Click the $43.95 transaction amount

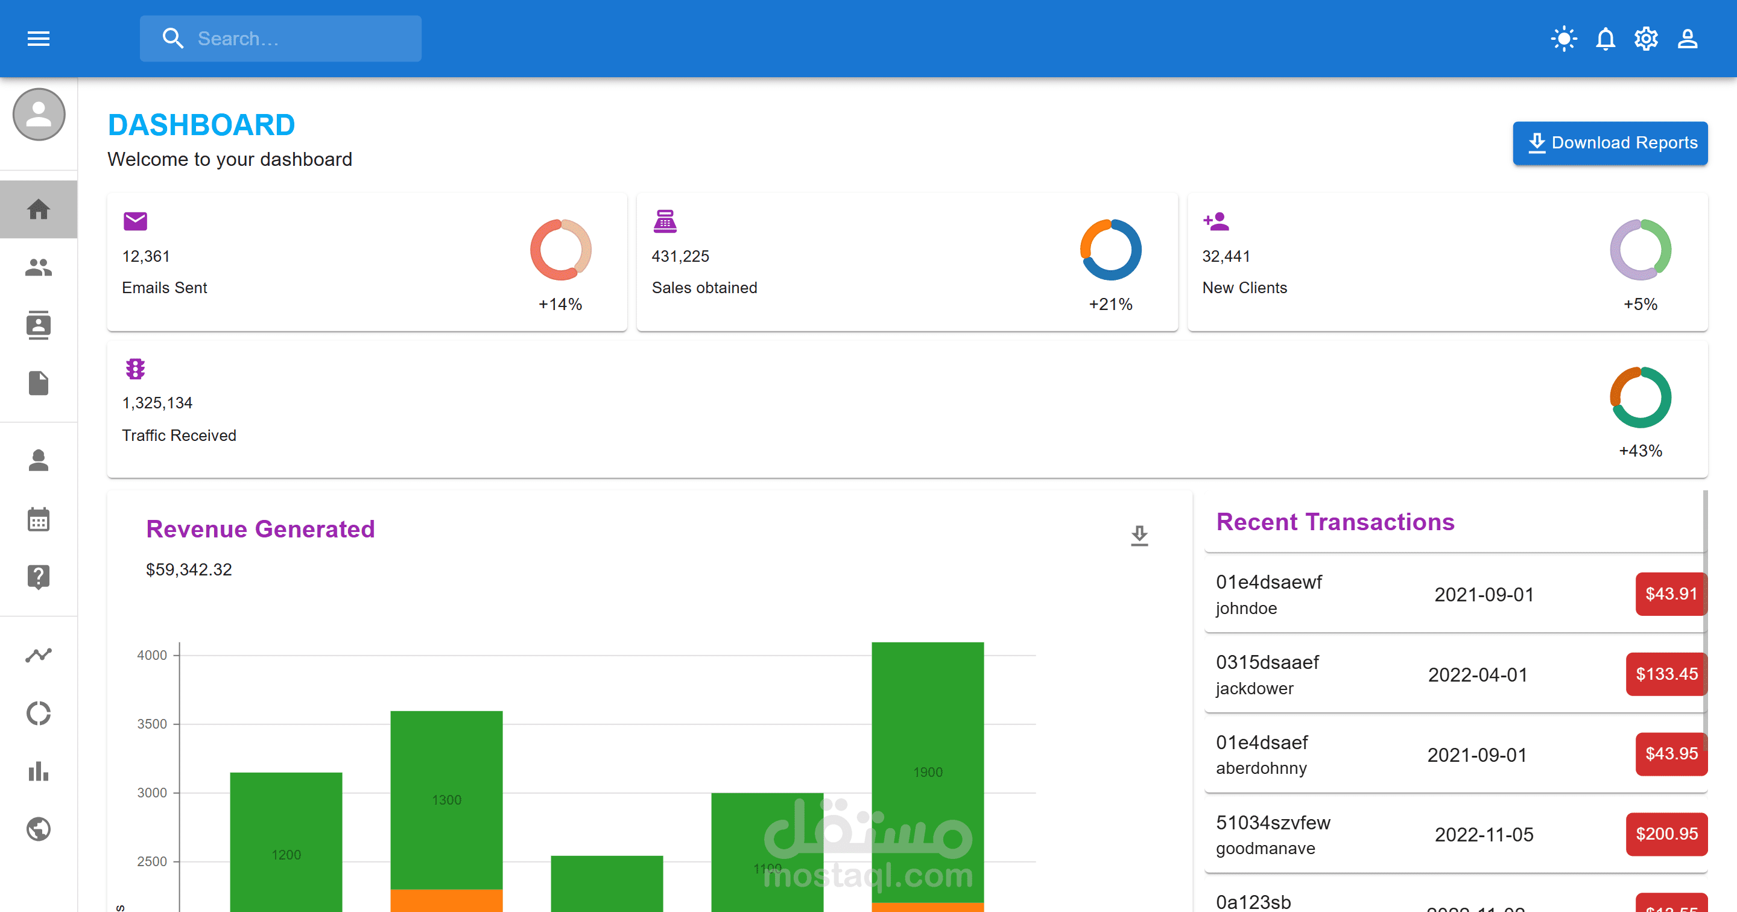pyautogui.click(x=1671, y=753)
